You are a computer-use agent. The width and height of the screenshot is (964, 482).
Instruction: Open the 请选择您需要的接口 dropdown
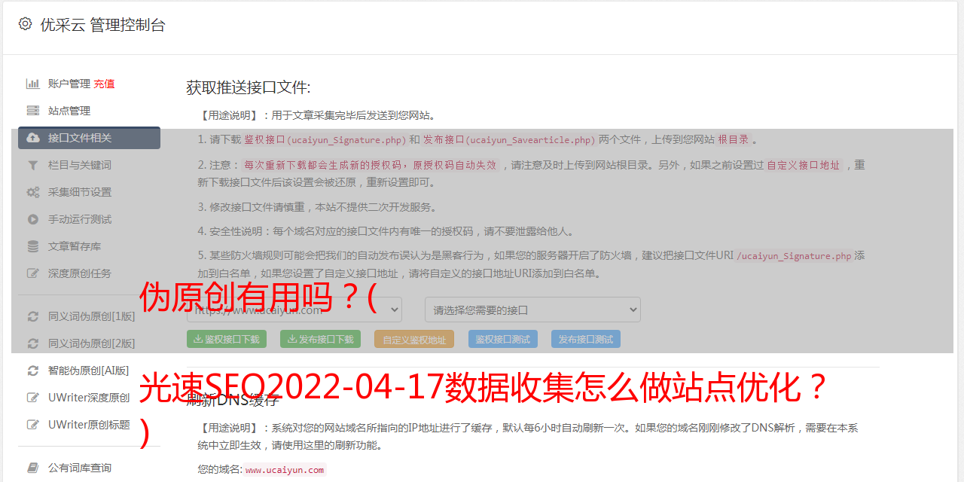tap(532, 310)
